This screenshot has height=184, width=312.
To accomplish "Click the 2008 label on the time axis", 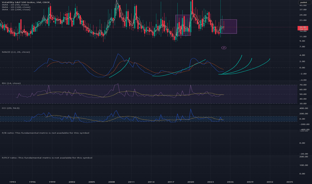I will point(111,182).
